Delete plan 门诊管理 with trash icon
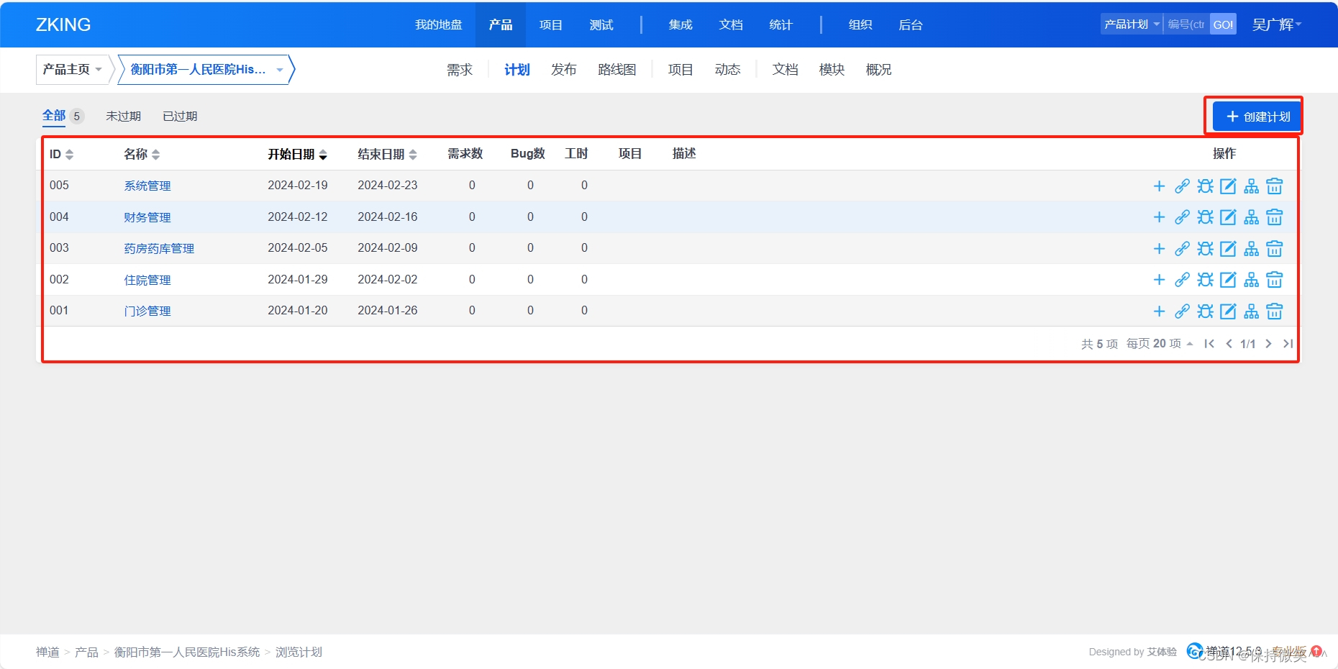This screenshot has height=669, width=1338. pyautogui.click(x=1274, y=311)
